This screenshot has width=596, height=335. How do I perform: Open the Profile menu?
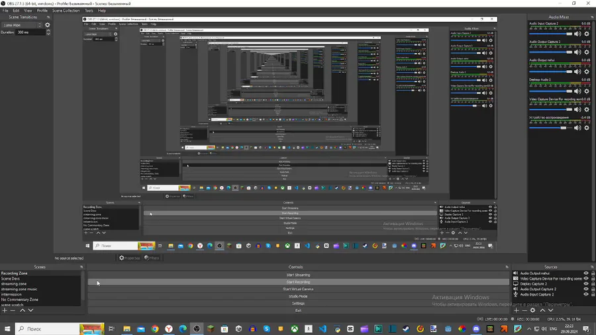(42, 11)
